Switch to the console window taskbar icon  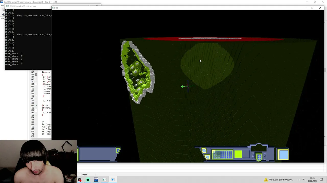104,180
